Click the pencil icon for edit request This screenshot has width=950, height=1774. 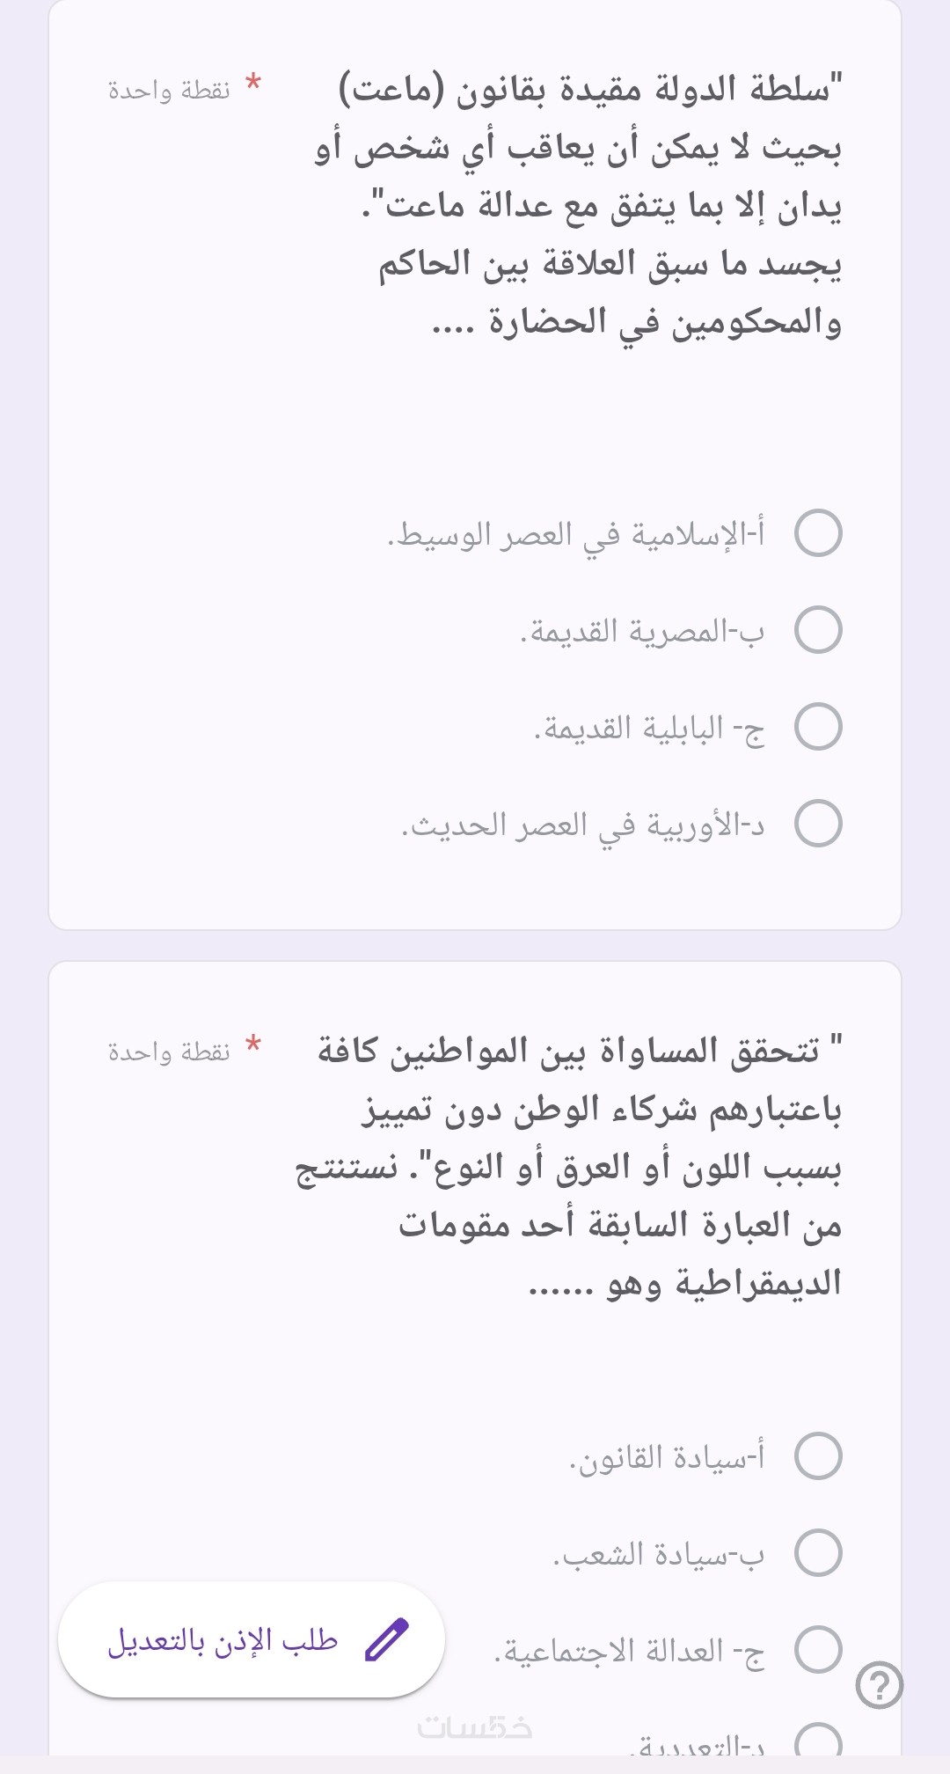coord(387,1639)
